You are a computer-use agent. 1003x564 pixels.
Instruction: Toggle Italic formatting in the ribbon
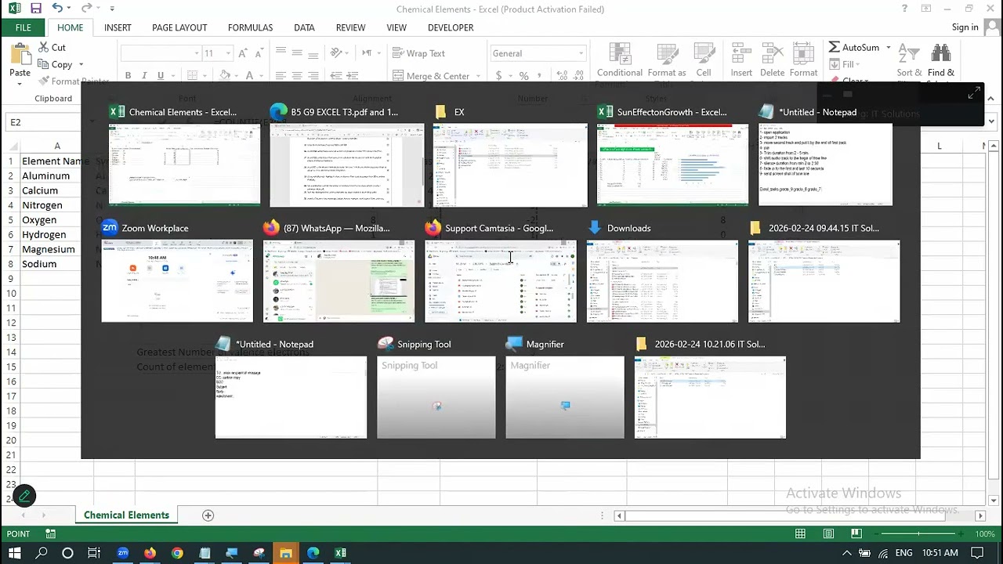pyautogui.click(x=144, y=76)
